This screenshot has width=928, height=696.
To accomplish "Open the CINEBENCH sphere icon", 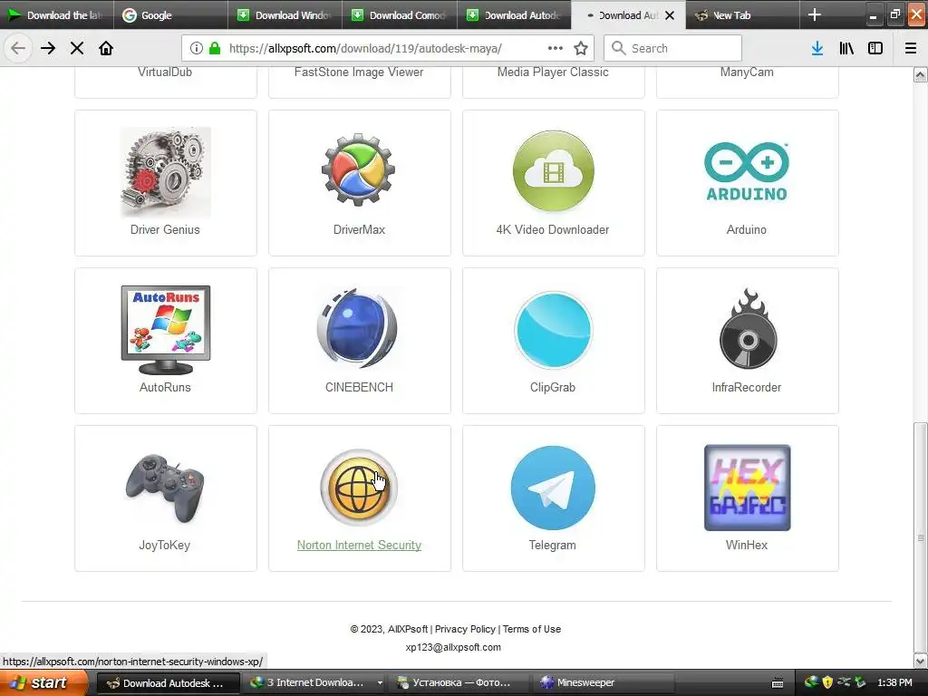I will (358, 329).
